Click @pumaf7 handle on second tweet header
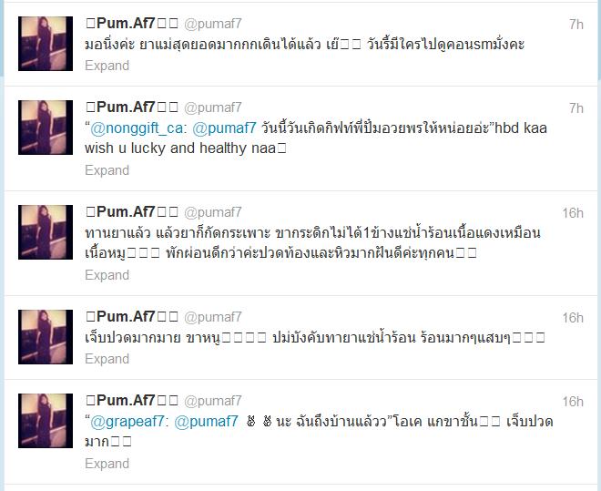Image resolution: width=601 pixels, height=491 pixels. click(213, 107)
